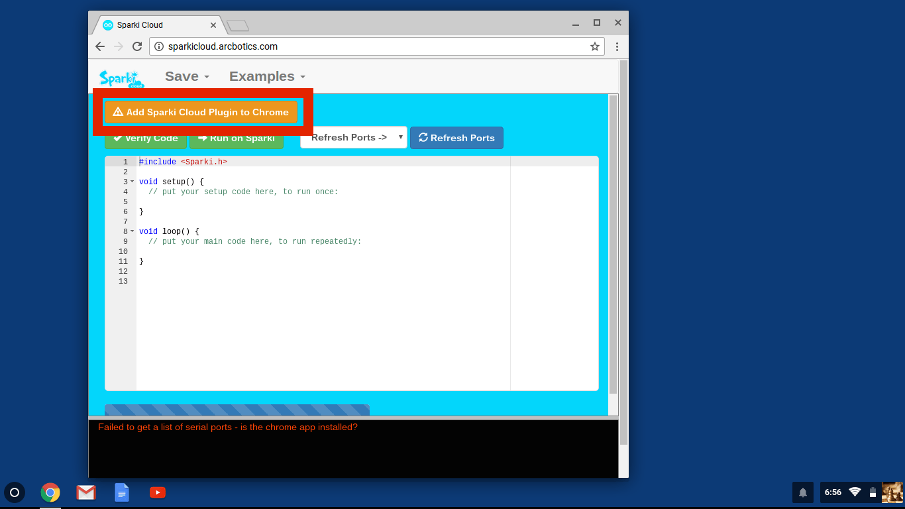Open YouTube from the shelf
The image size is (905, 509).
point(158,492)
